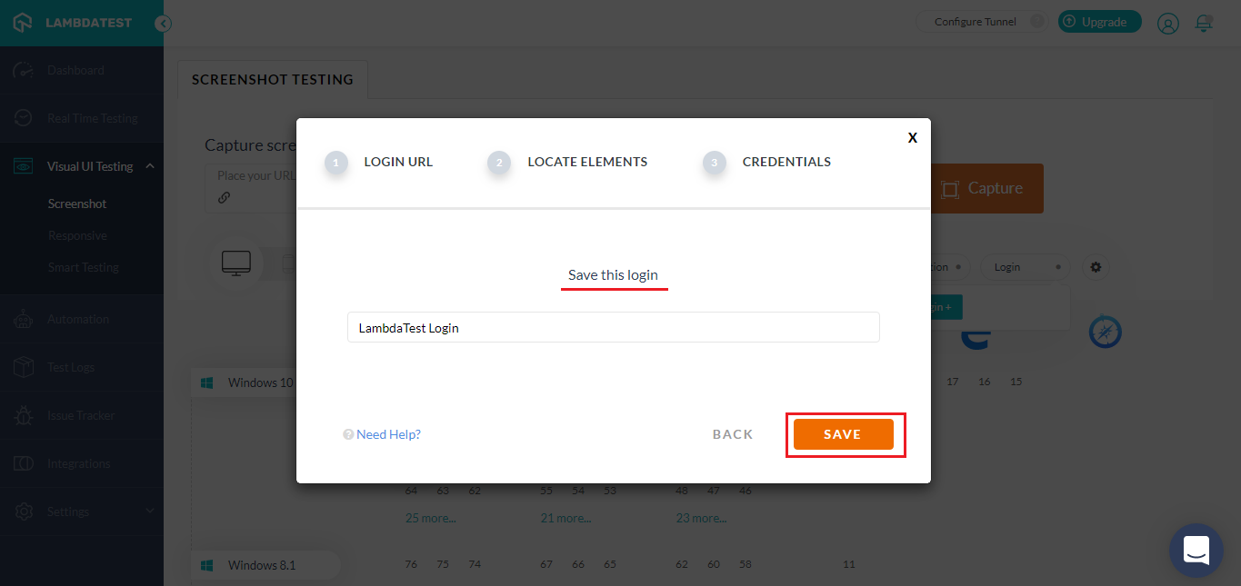Open notifications via the bell icon
The image size is (1241, 586).
click(1204, 23)
